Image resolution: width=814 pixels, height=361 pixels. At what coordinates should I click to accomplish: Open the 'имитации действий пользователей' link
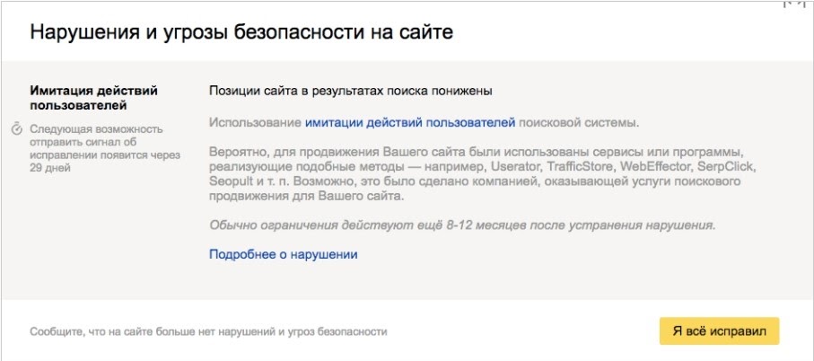(x=410, y=120)
